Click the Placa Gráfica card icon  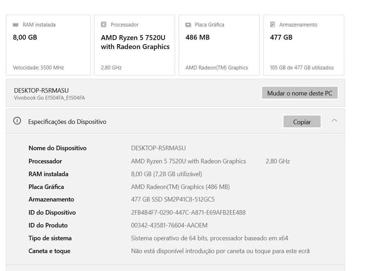click(x=188, y=25)
